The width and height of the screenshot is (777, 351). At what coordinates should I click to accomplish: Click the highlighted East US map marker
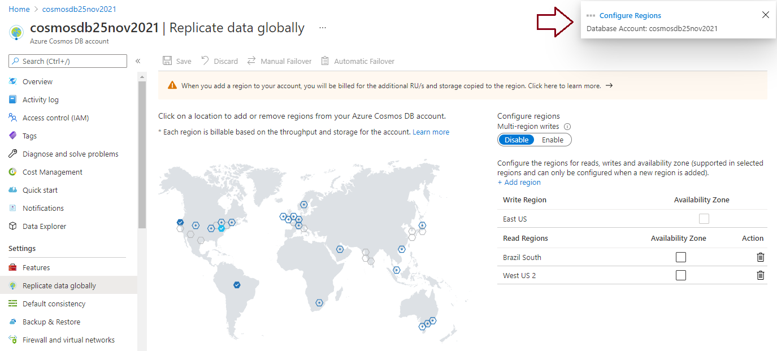tap(222, 228)
